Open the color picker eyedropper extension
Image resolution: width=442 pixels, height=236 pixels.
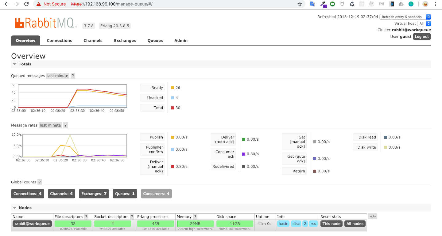323,4
